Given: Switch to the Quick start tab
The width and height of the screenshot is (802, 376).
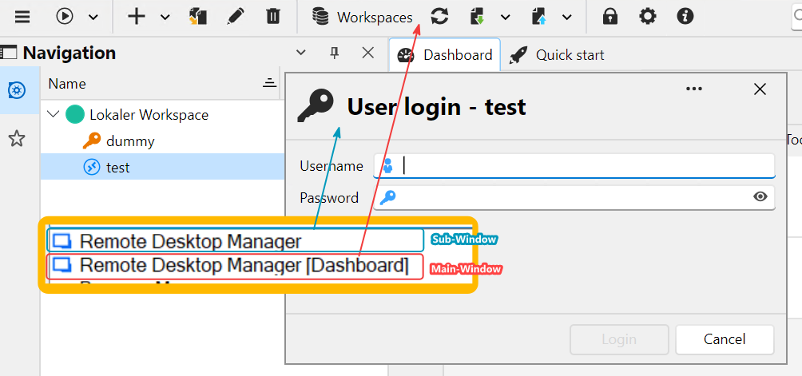Looking at the screenshot, I should (557, 54).
